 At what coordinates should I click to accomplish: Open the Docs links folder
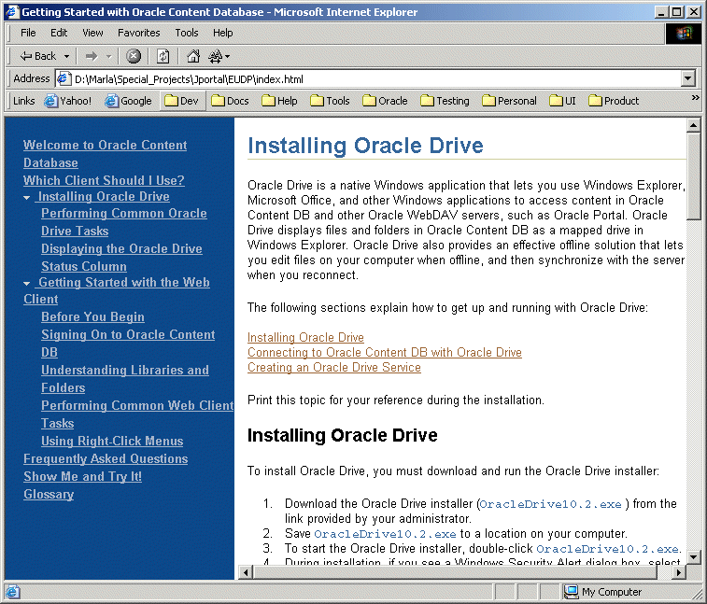point(230,101)
